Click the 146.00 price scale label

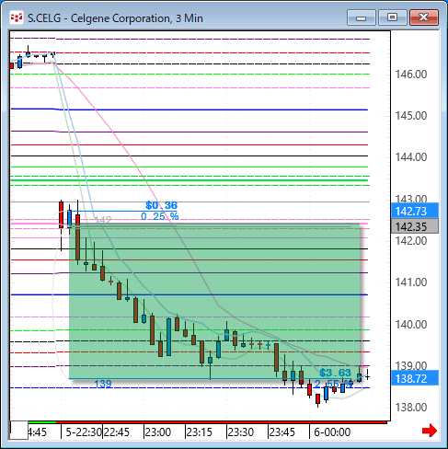(411, 75)
